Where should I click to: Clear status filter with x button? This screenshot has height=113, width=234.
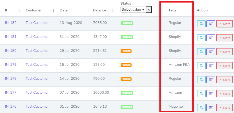click(x=149, y=10)
